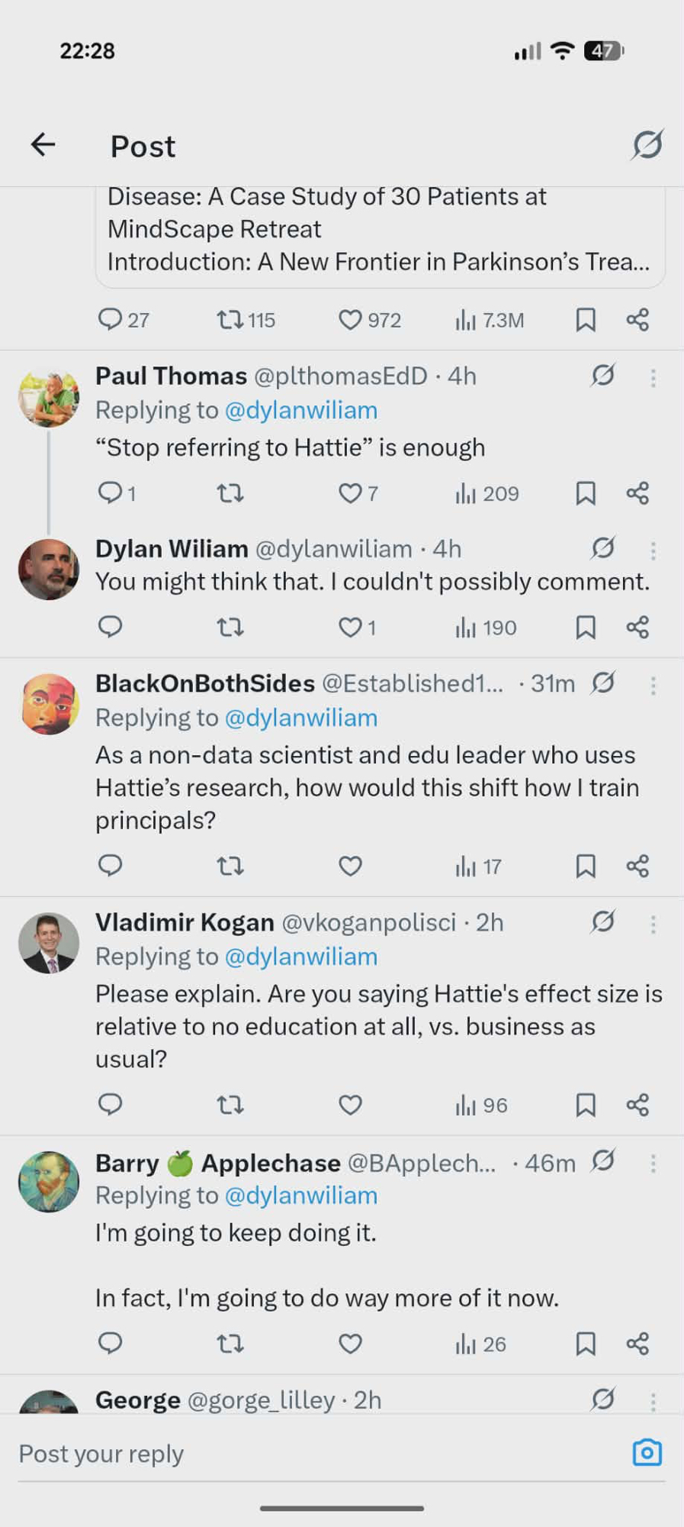Viewport: 684px width, 1527px height.
Task: Open Grok icon in the Post header
Action: click(647, 144)
